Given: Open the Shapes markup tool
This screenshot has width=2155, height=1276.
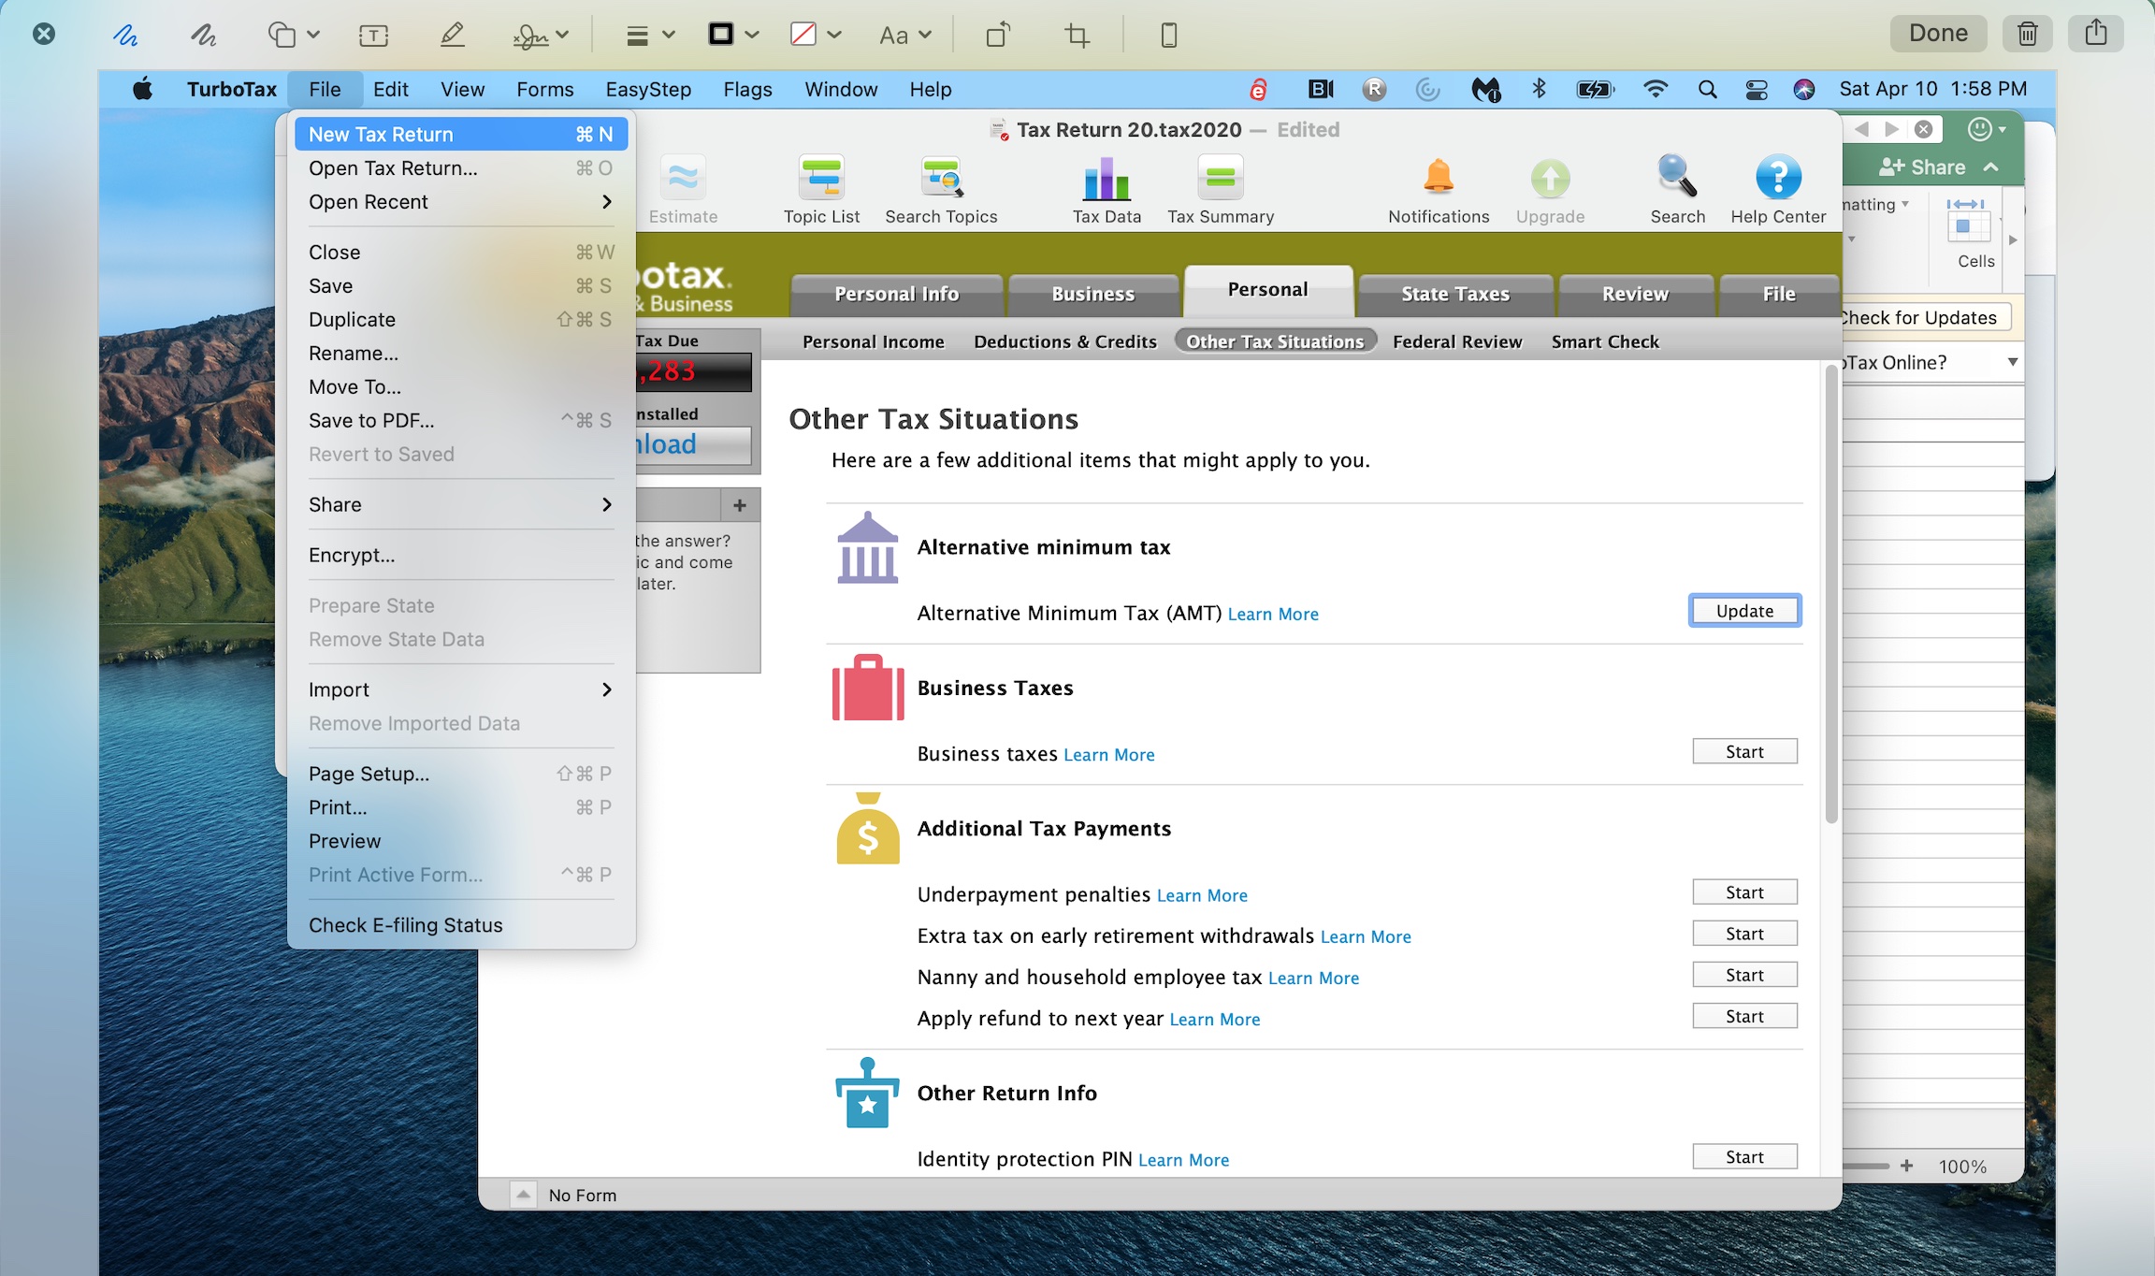Looking at the screenshot, I should [x=293, y=36].
